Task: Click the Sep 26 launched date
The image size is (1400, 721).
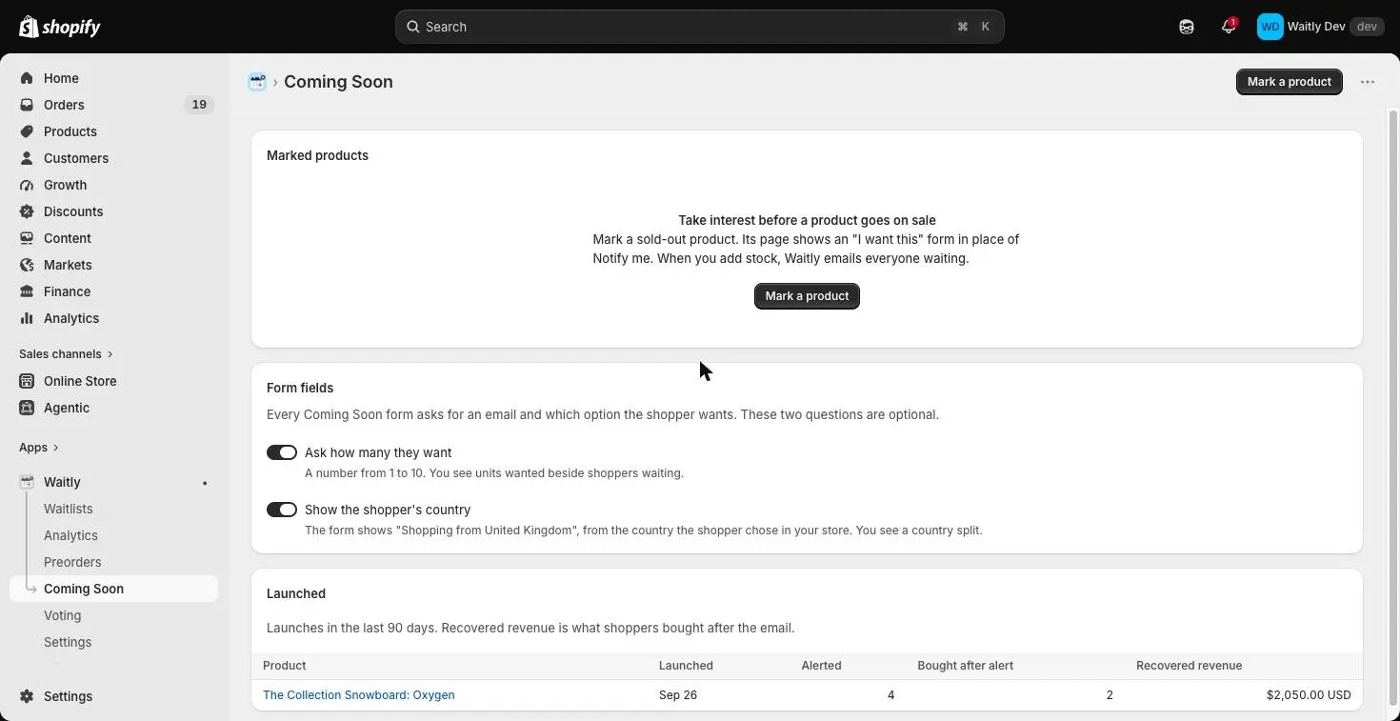Action: (x=678, y=695)
